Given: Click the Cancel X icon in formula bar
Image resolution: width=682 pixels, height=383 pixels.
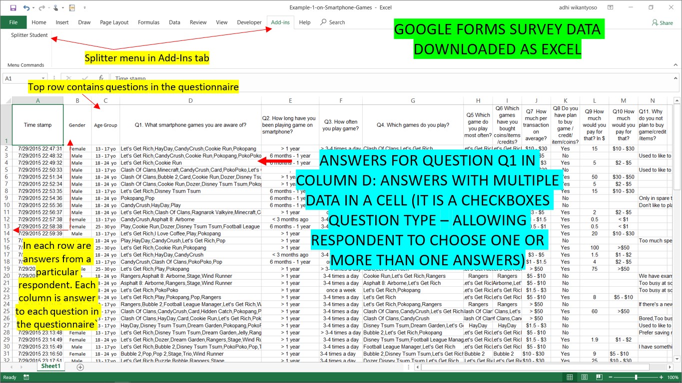Looking at the screenshot, I should (x=69, y=78).
